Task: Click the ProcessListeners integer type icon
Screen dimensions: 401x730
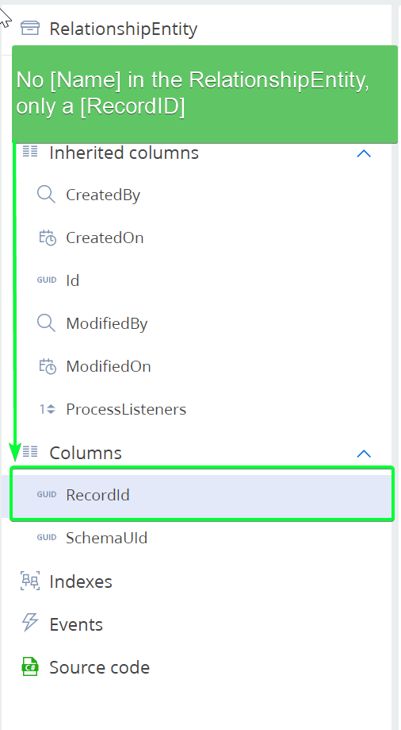Action: click(48, 409)
